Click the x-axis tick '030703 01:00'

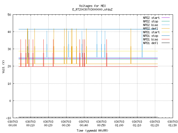tap(119, 124)
